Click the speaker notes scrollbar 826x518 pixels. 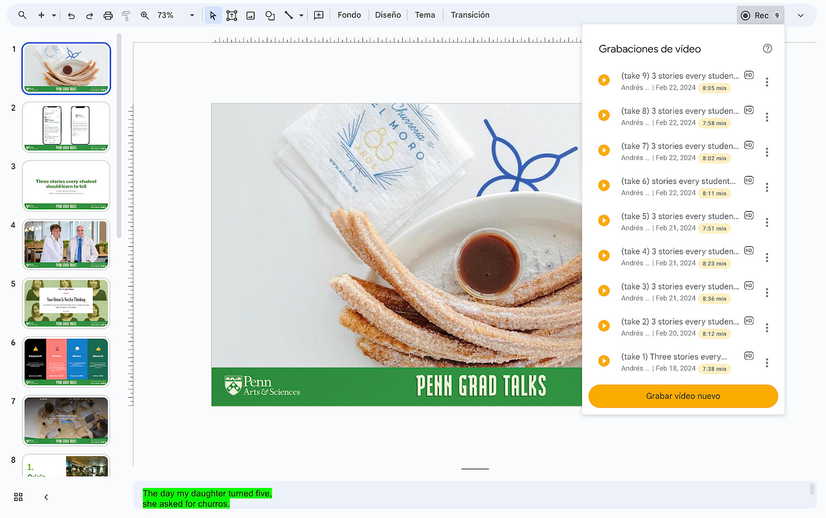pos(812,488)
